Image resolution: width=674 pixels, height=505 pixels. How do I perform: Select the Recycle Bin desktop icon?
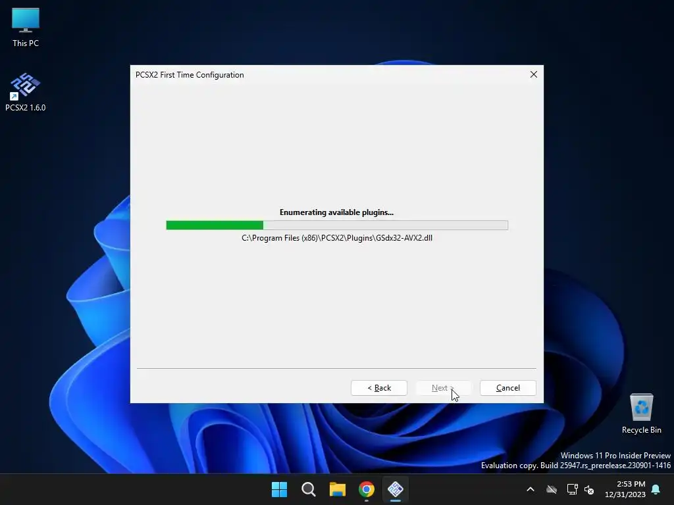[641, 414]
